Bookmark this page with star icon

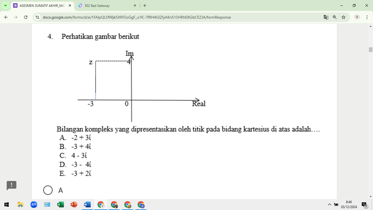tap(344, 17)
